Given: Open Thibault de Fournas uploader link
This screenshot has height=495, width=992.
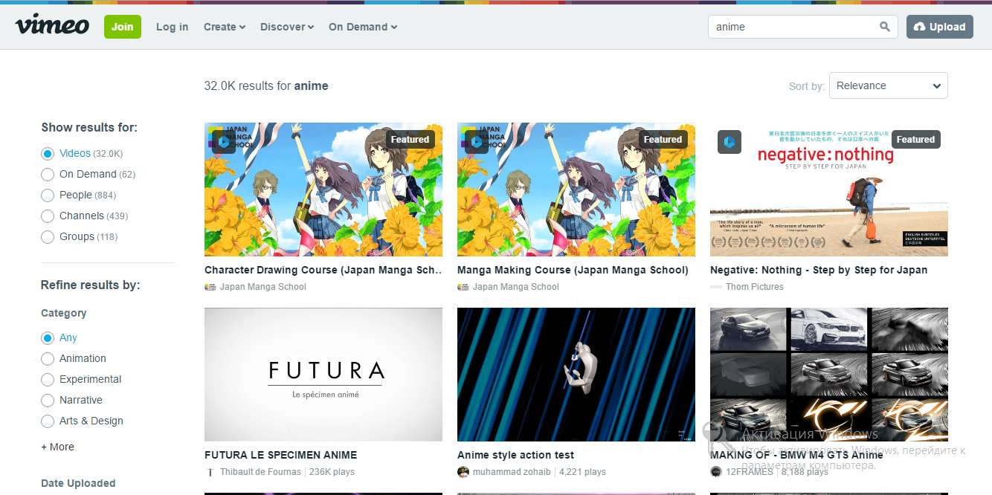Looking at the screenshot, I should [260, 472].
